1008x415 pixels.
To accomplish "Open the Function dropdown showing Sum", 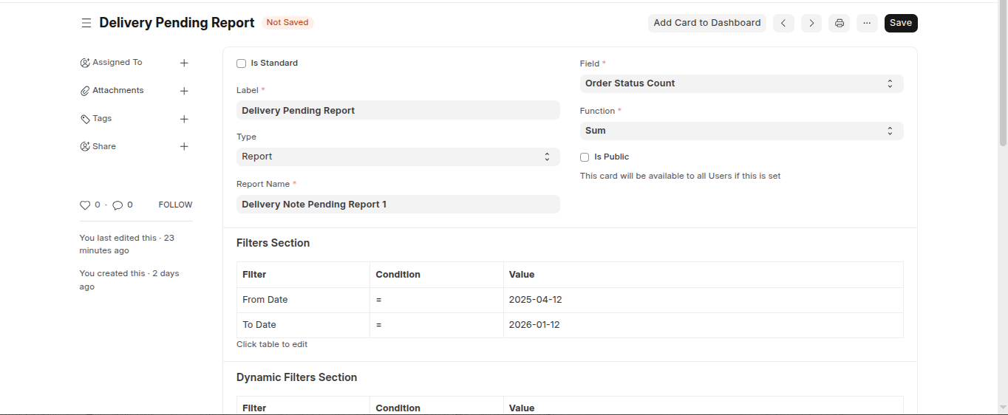I will [741, 131].
